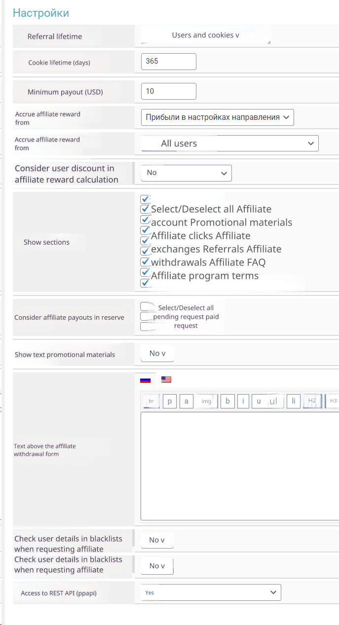
Task: Insert an H2 heading tag
Action: [312, 401]
